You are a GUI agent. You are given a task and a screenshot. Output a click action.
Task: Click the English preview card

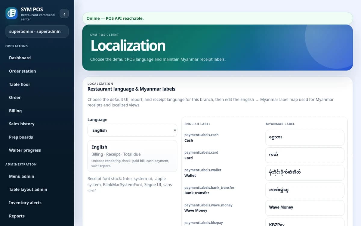click(x=132, y=156)
